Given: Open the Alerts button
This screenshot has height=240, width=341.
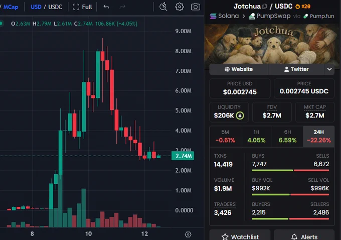Looking at the screenshot, I should tap(304, 235).
